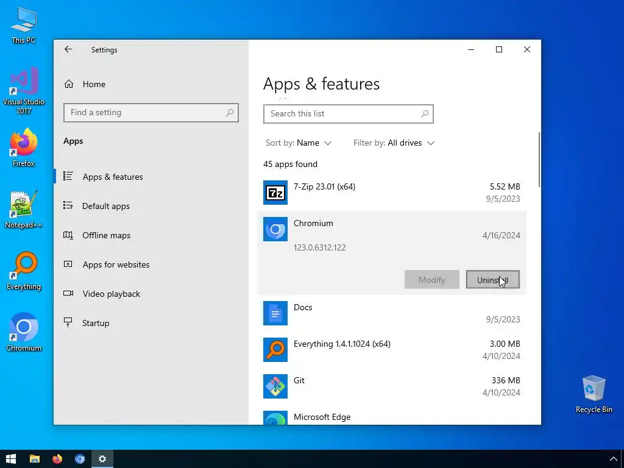
Task: Click the Chromium icon in apps list
Action: 275,229
